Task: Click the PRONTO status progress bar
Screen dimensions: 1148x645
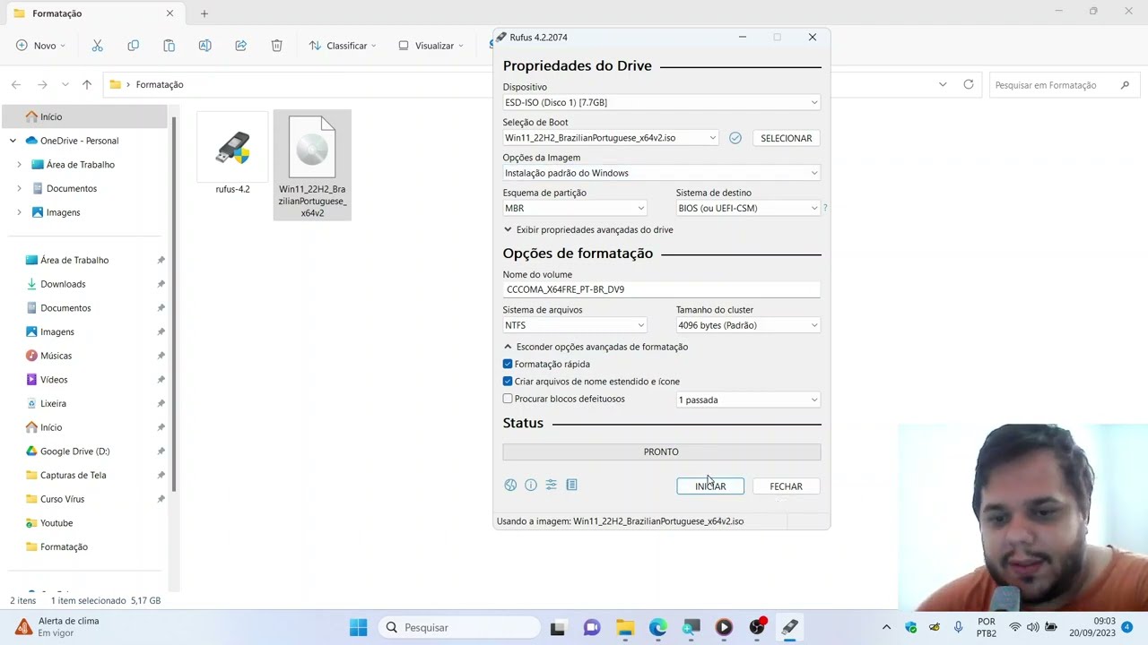Action: [x=661, y=451]
